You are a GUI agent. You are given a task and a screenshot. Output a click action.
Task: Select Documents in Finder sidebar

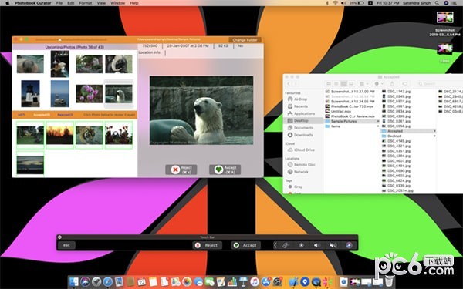tap(303, 128)
